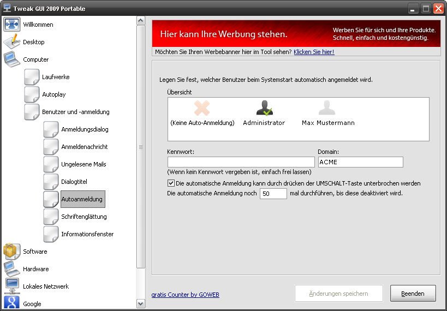Open the Google category
This screenshot has width=447, height=311.
[x=32, y=304]
